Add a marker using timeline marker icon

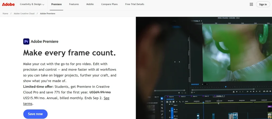pos(177,102)
